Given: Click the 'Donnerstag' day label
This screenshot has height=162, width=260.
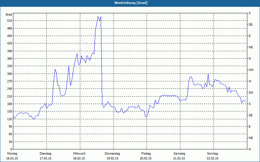Looking at the screenshot, I should point(112,154).
